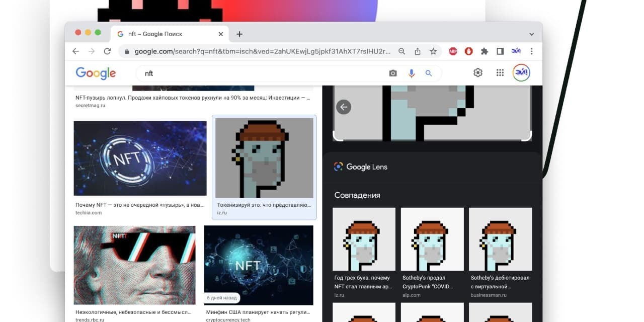Expand the tab search chevron
Viewport: 644px width, 322px height.
coord(532,34)
